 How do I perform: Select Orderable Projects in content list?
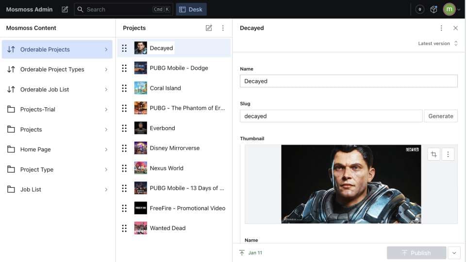57,49
